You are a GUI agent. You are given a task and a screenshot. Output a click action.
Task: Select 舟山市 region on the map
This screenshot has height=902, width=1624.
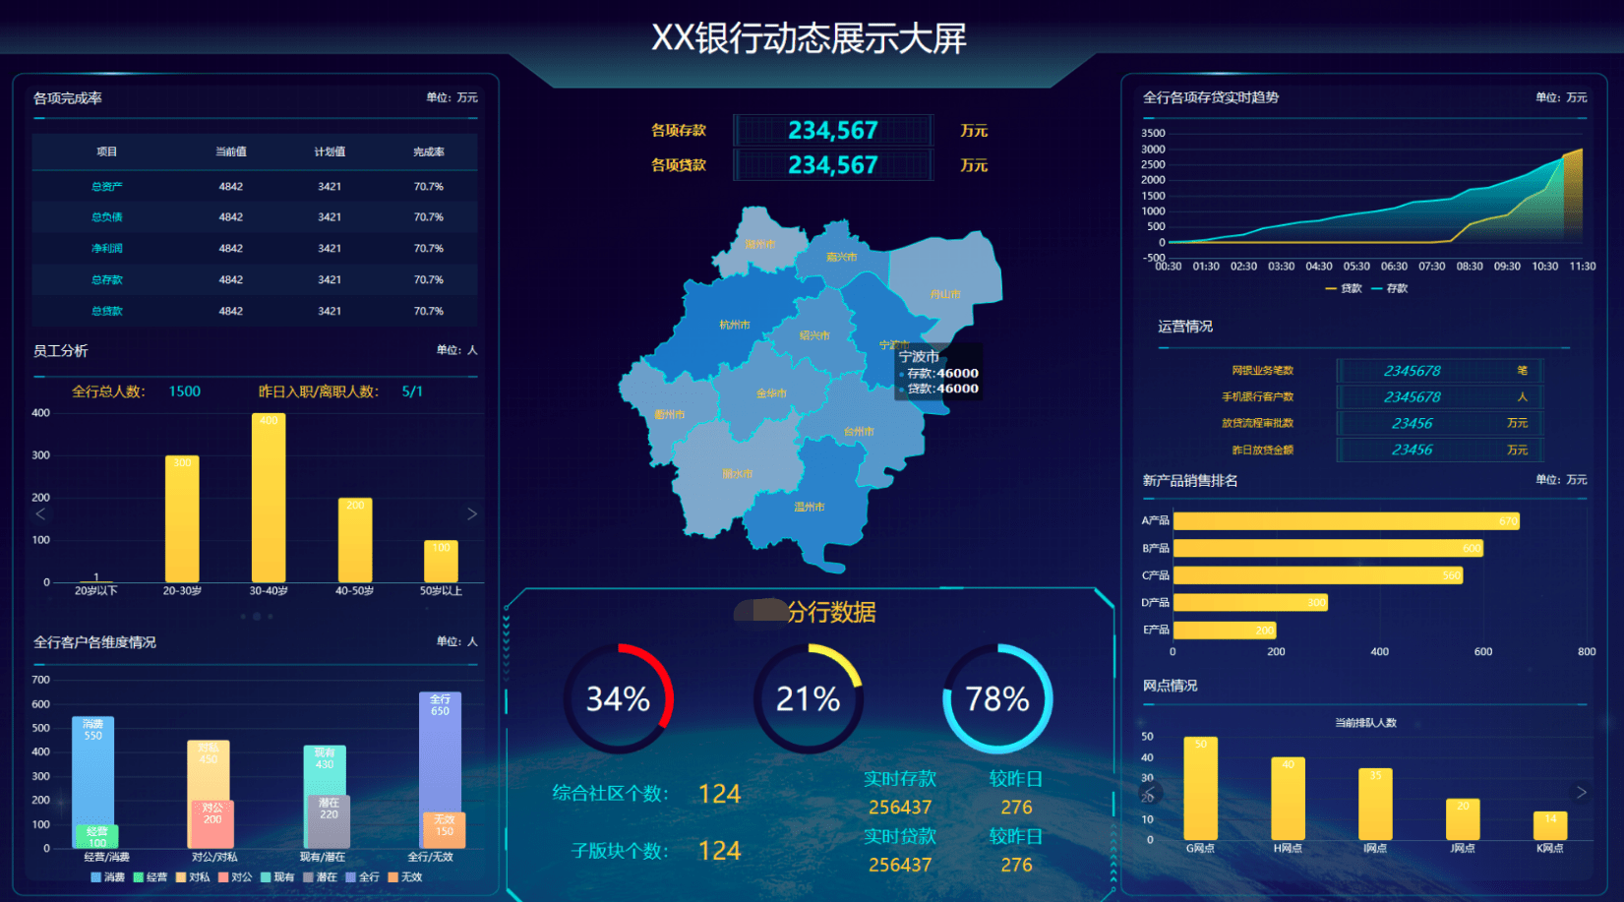pyautogui.click(x=946, y=293)
